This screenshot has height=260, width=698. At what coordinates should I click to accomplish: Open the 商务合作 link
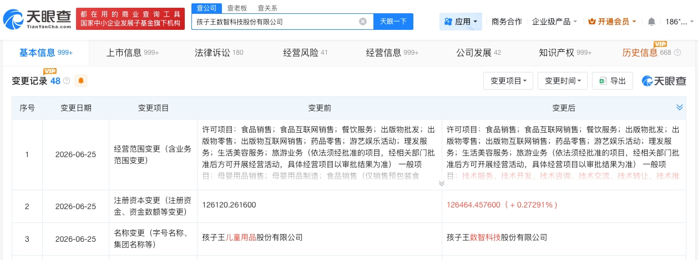click(507, 22)
